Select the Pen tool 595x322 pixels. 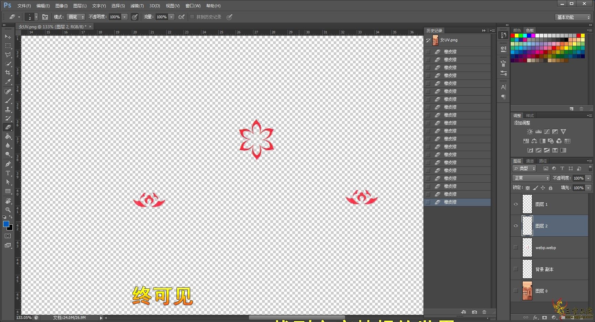point(8,164)
